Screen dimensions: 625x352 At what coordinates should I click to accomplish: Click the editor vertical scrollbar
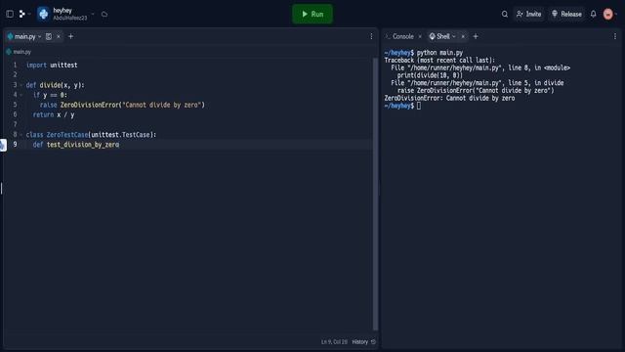pyautogui.click(x=375, y=194)
